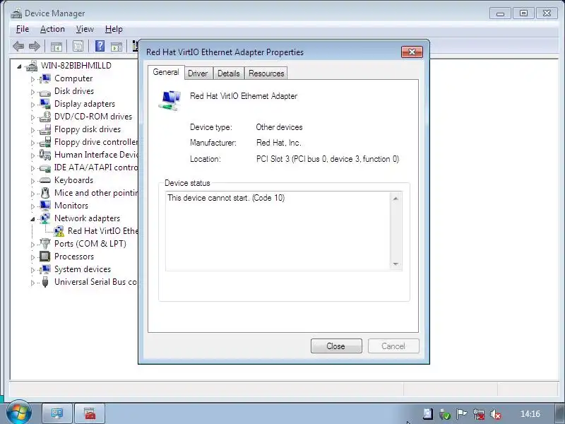565x424 pixels.
Task: Click the Show desktop strip beside clock
Action: (560, 414)
